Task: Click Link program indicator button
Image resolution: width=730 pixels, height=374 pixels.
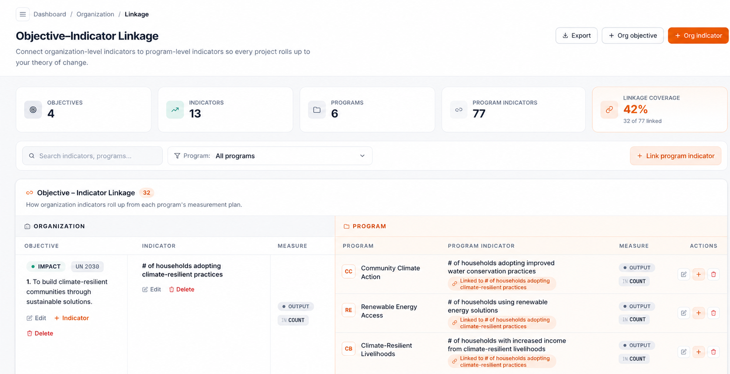Action: (675, 156)
